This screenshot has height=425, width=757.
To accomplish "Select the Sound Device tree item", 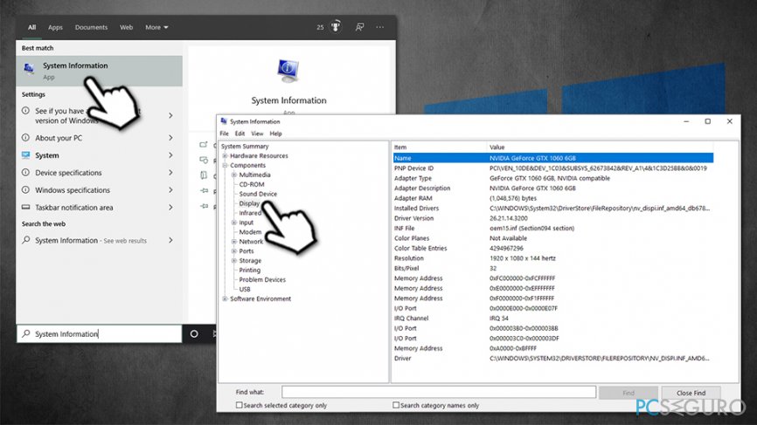I will click(258, 194).
